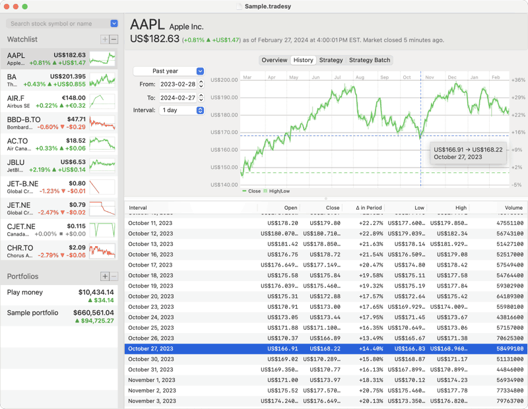Screen dimensions: 528x409
Task: Add a stock to the Watchlist
Action: click(104, 40)
